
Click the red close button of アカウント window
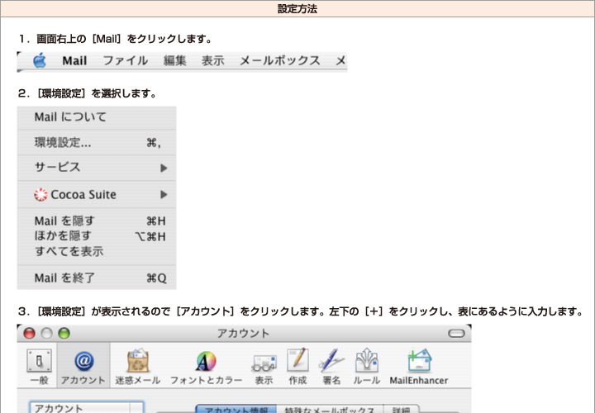coord(29,334)
